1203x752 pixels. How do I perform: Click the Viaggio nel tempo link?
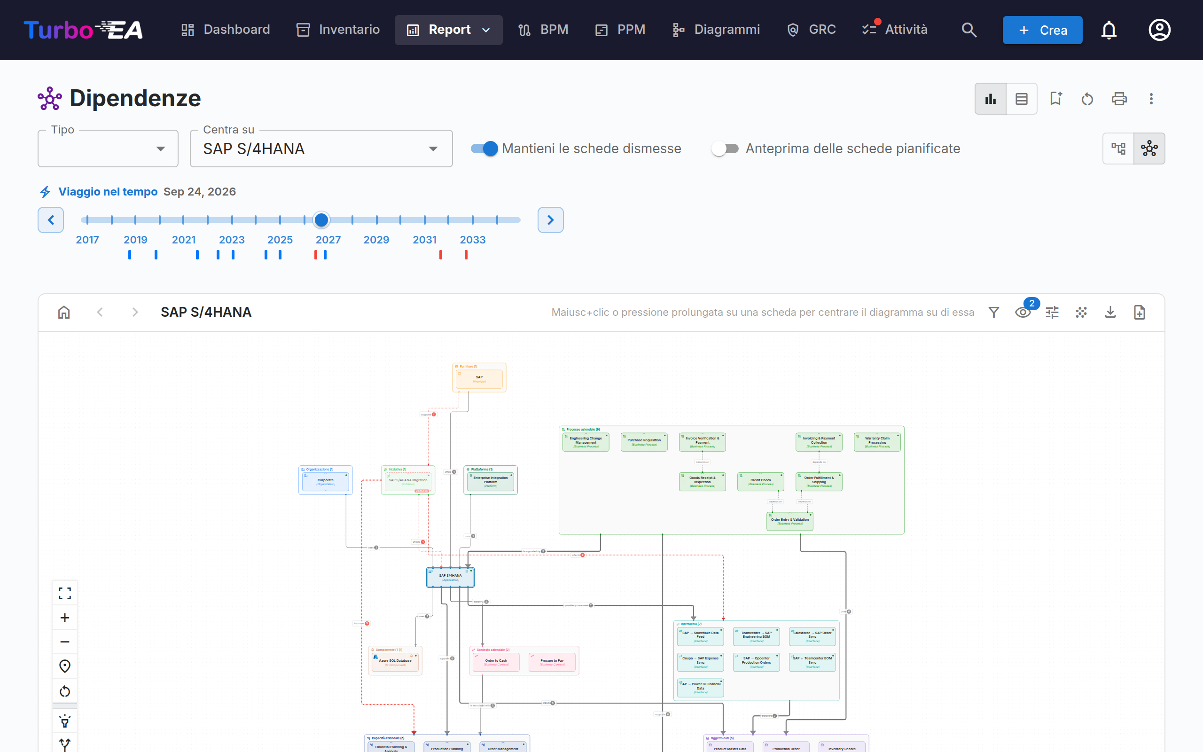108,191
